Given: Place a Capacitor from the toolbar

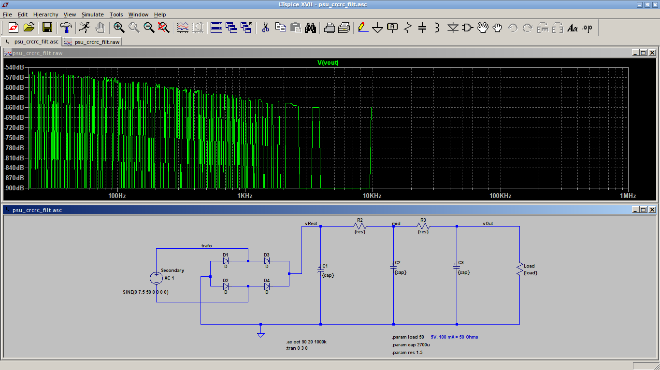Looking at the screenshot, I should [x=422, y=28].
